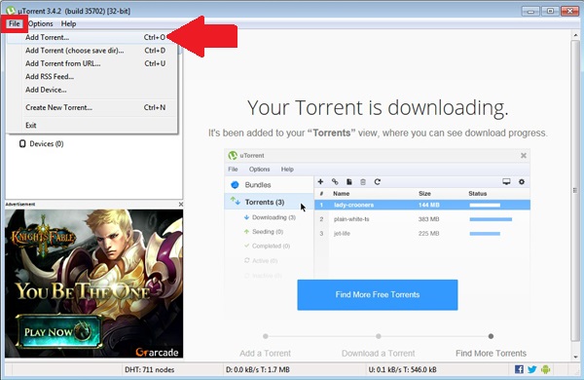584x380 pixels.
Task: Click the File menu in preview window
Action: click(233, 170)
